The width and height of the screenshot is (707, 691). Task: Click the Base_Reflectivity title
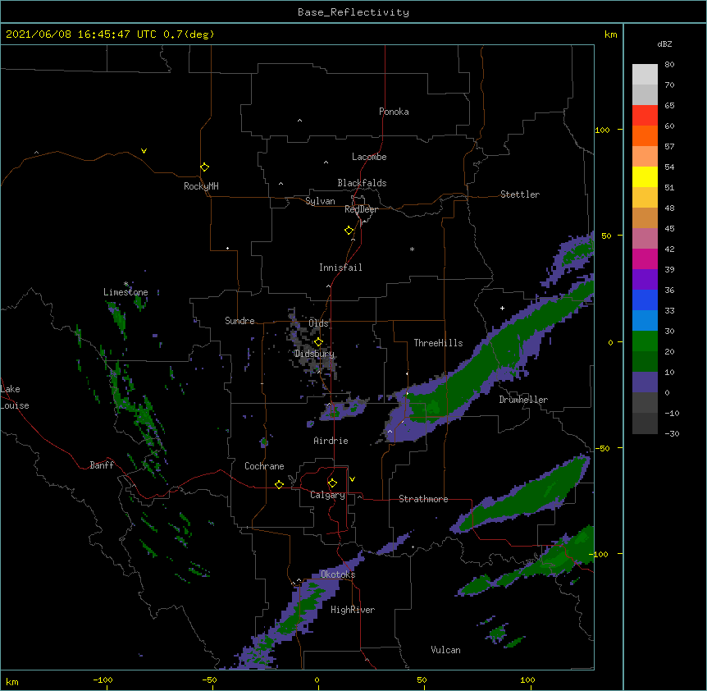click(353, 12)
